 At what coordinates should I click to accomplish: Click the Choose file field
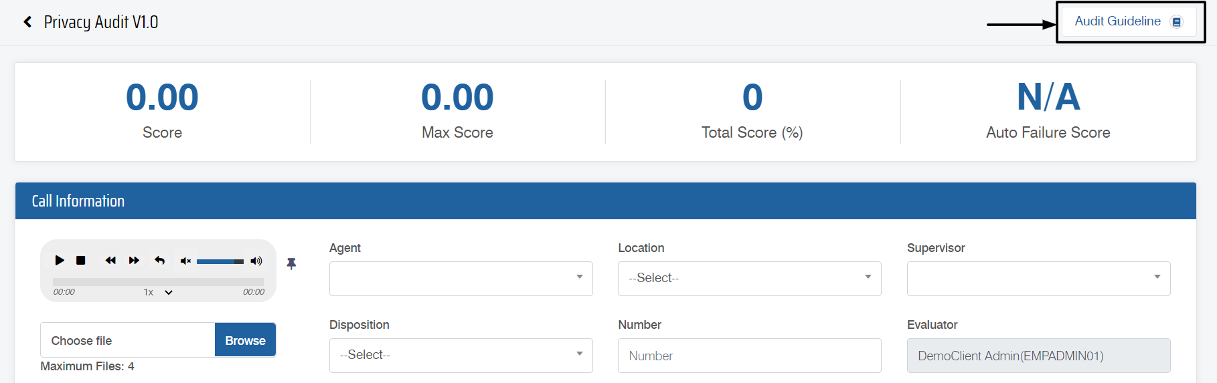click(127, 340)
